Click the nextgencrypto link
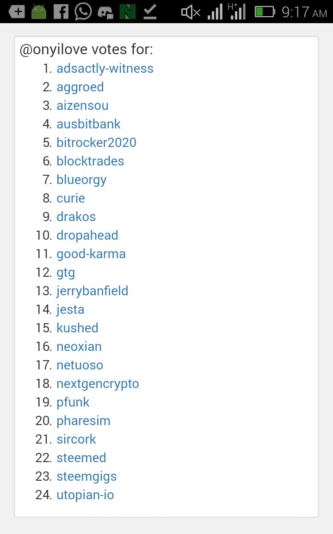333x534 pixels. pos(98,384)
